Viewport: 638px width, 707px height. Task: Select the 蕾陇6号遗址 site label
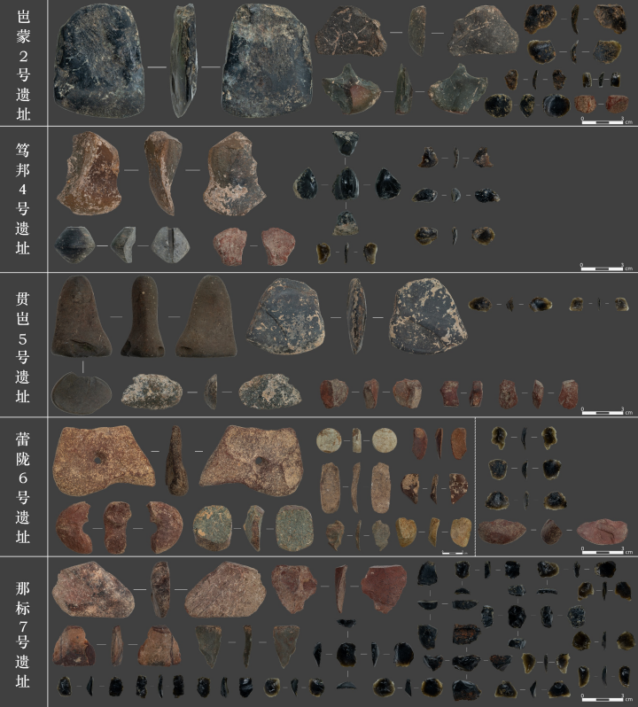[x=24, y=486]
